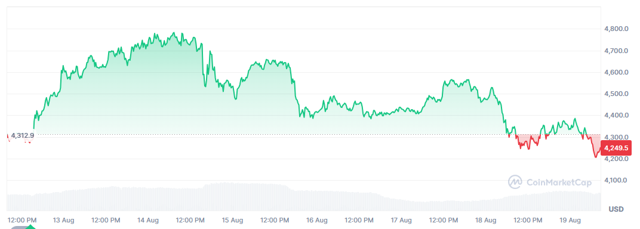Click the USD currency label
Viewport: 640px width, 229px height.
pos(616,209)
